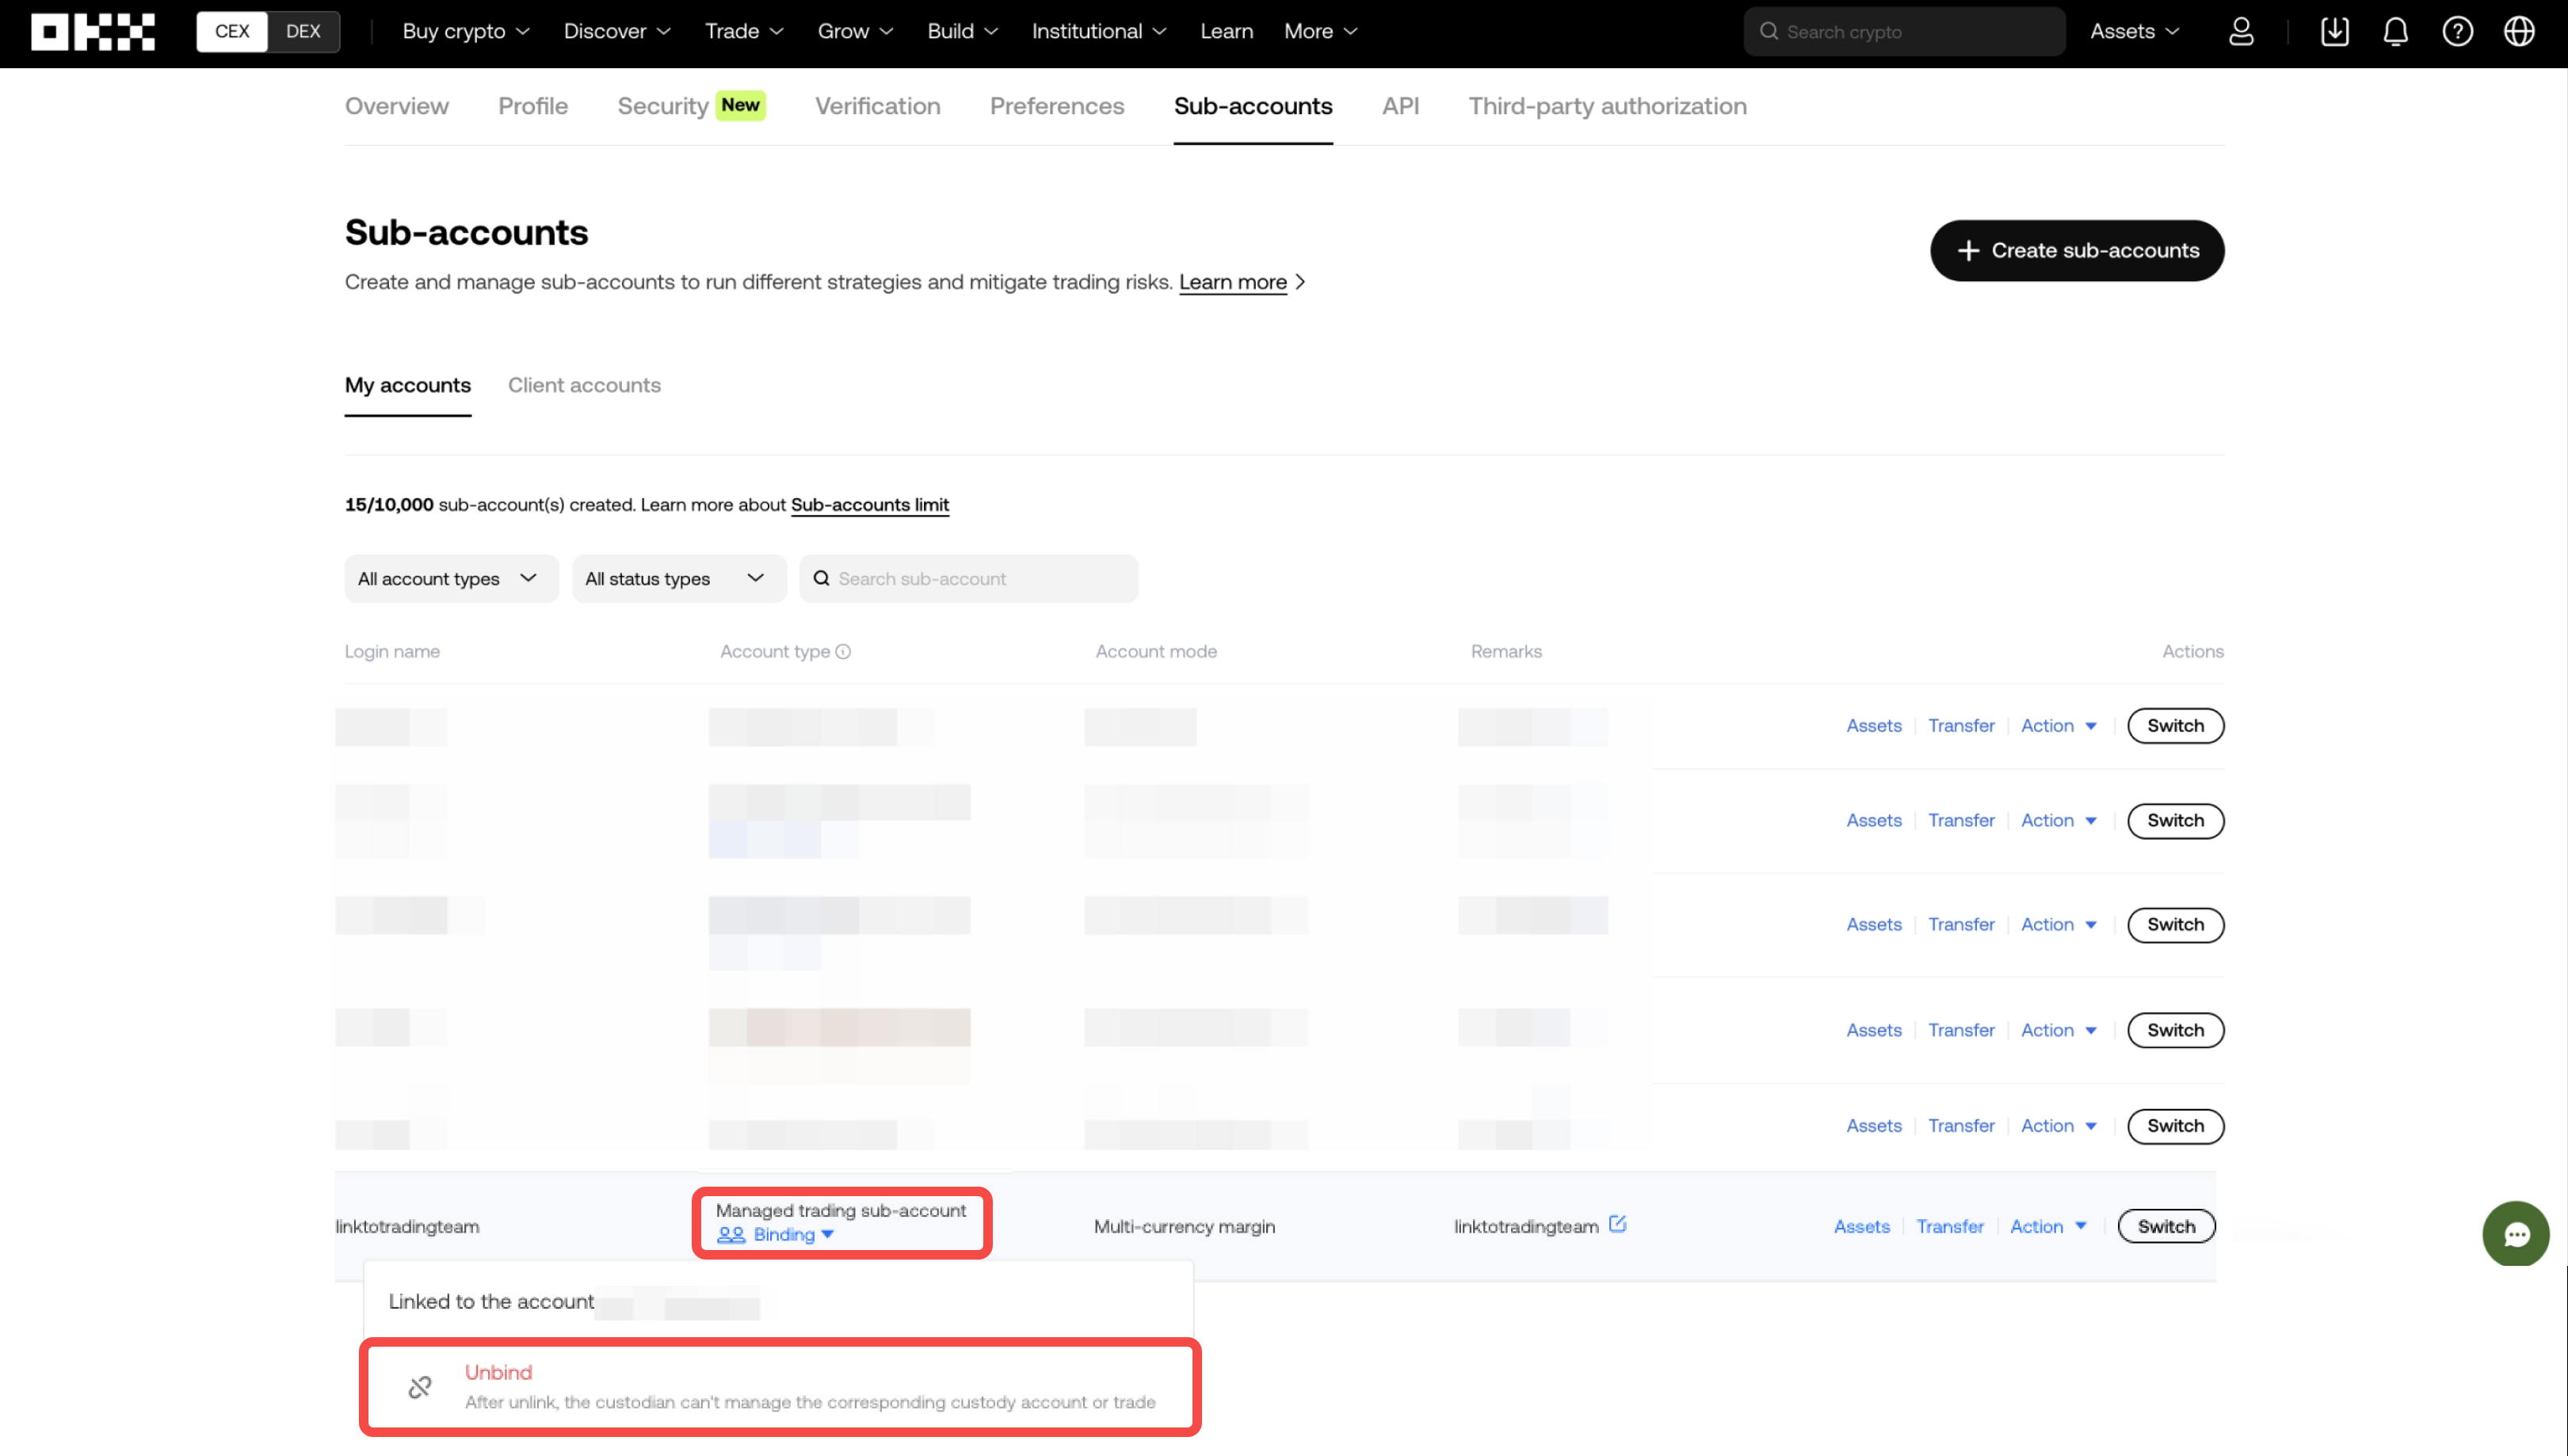Switch to DEX mode
The width and height of the screenshot is (2568, 1456).
tap(303, 32)
